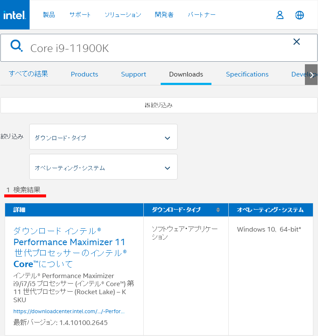Open the ソリューション menu
The height and width of the screenshot is (336, 318).
[x=123, y=15]
